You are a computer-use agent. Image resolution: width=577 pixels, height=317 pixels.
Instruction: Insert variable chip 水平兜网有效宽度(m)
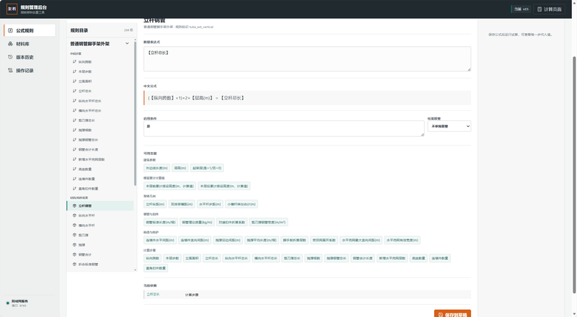[x=402, y=240]
